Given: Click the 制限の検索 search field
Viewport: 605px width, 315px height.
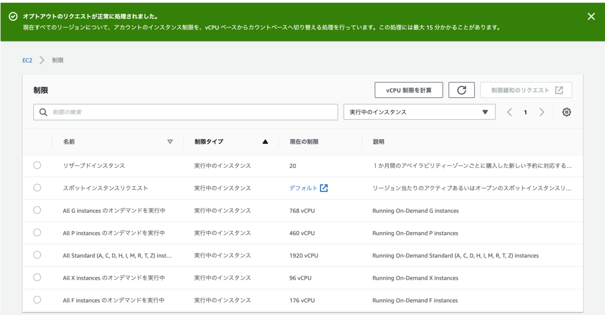Looking at the screenshot, I should (x=186, y=112).
